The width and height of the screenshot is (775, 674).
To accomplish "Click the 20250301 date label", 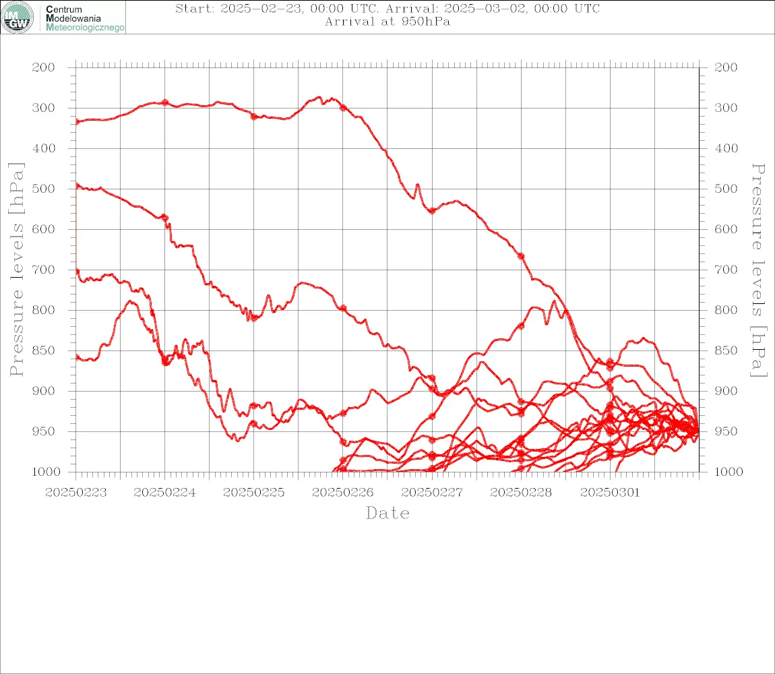I will tap(610, 493).
